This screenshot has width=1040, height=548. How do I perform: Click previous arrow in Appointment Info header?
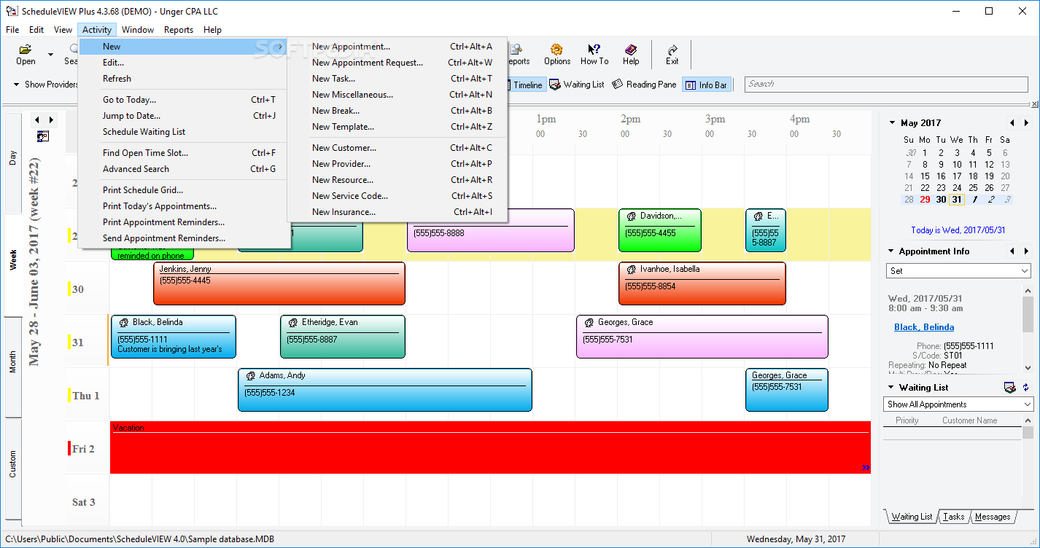coord(1012,251)
